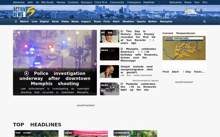
Task: Open News in the navigation bar
Action: 75,22
